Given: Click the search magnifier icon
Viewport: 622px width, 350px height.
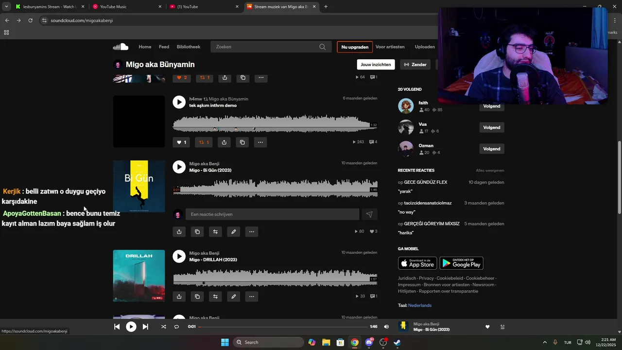Looking at the screenshot, I should (323, 47).
